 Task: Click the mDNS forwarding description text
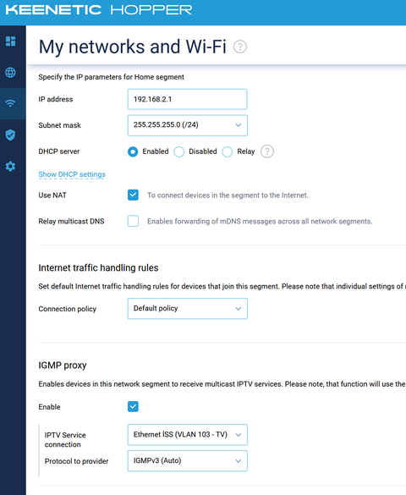(x=260, y=222)
